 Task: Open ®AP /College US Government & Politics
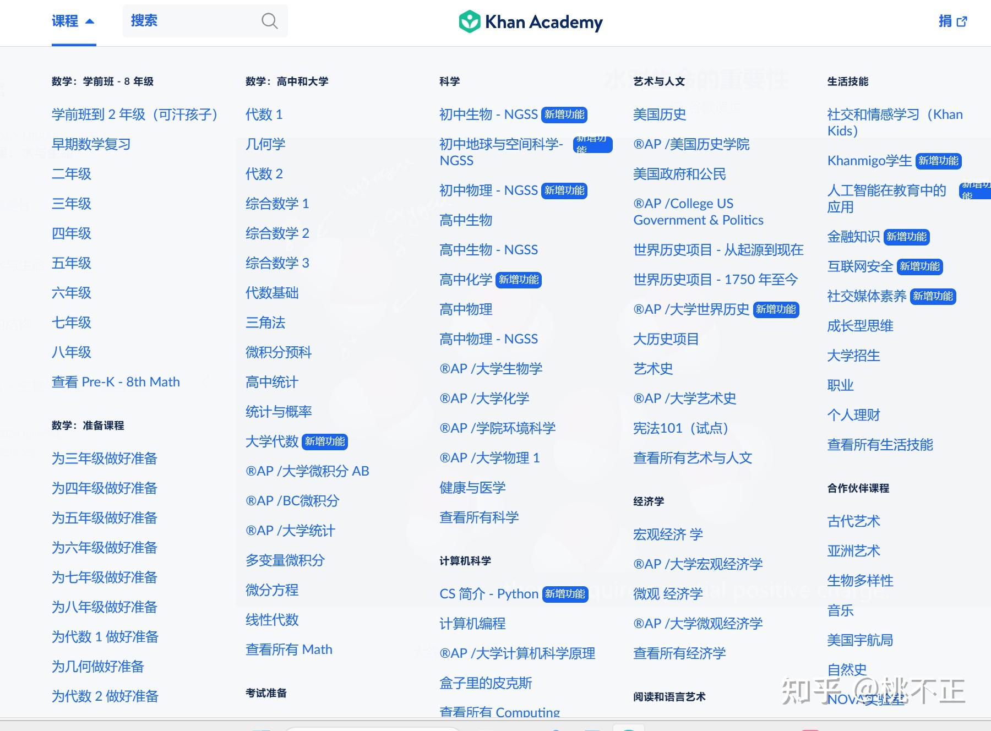(699, 212)
